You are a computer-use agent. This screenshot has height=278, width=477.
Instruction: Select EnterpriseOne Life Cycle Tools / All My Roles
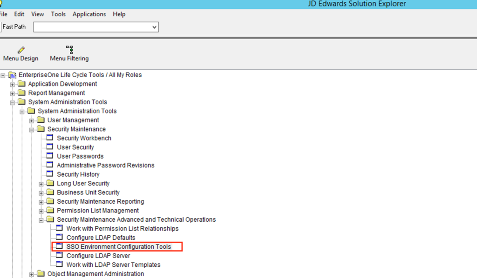(80, 75)
